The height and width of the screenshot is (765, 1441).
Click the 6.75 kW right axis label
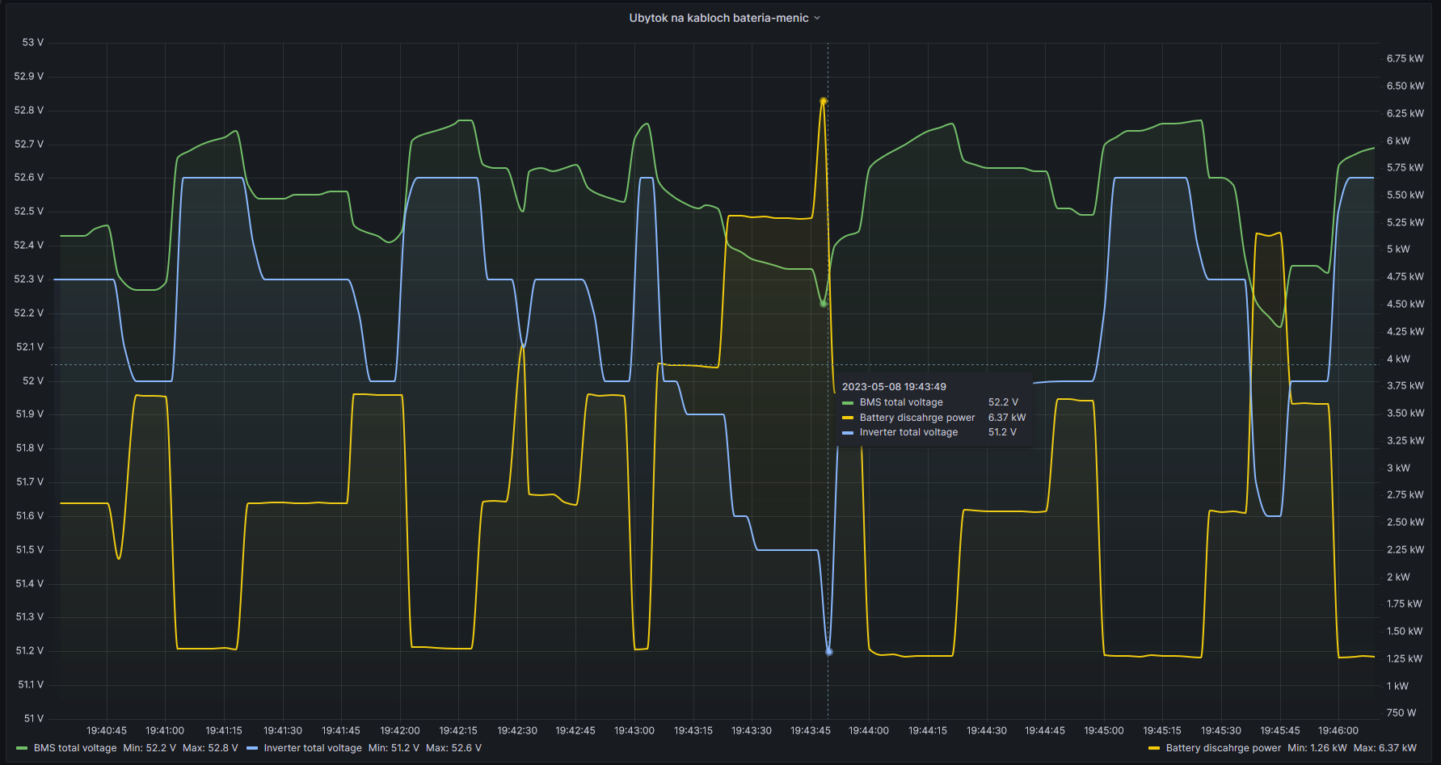click(x=1405, y=58)
